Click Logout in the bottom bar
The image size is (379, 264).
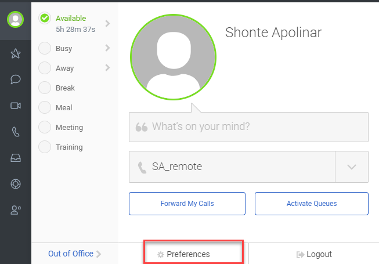pyautogui.click(x=314, y=254)
